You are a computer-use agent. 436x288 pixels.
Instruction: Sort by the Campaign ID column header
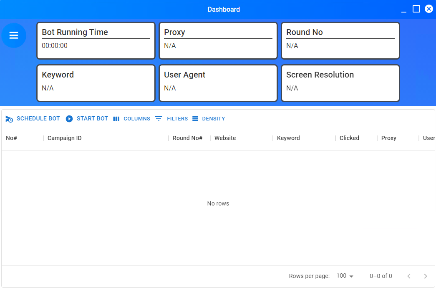point(65,138)
